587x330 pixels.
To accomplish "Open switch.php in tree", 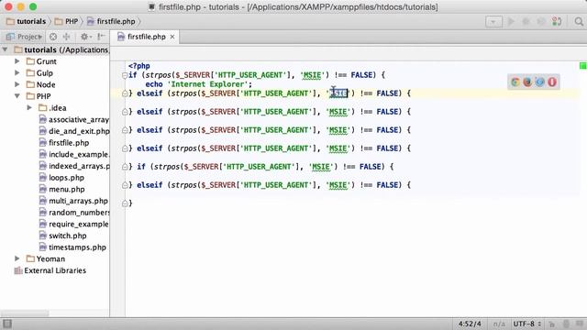I will [63, 236].
